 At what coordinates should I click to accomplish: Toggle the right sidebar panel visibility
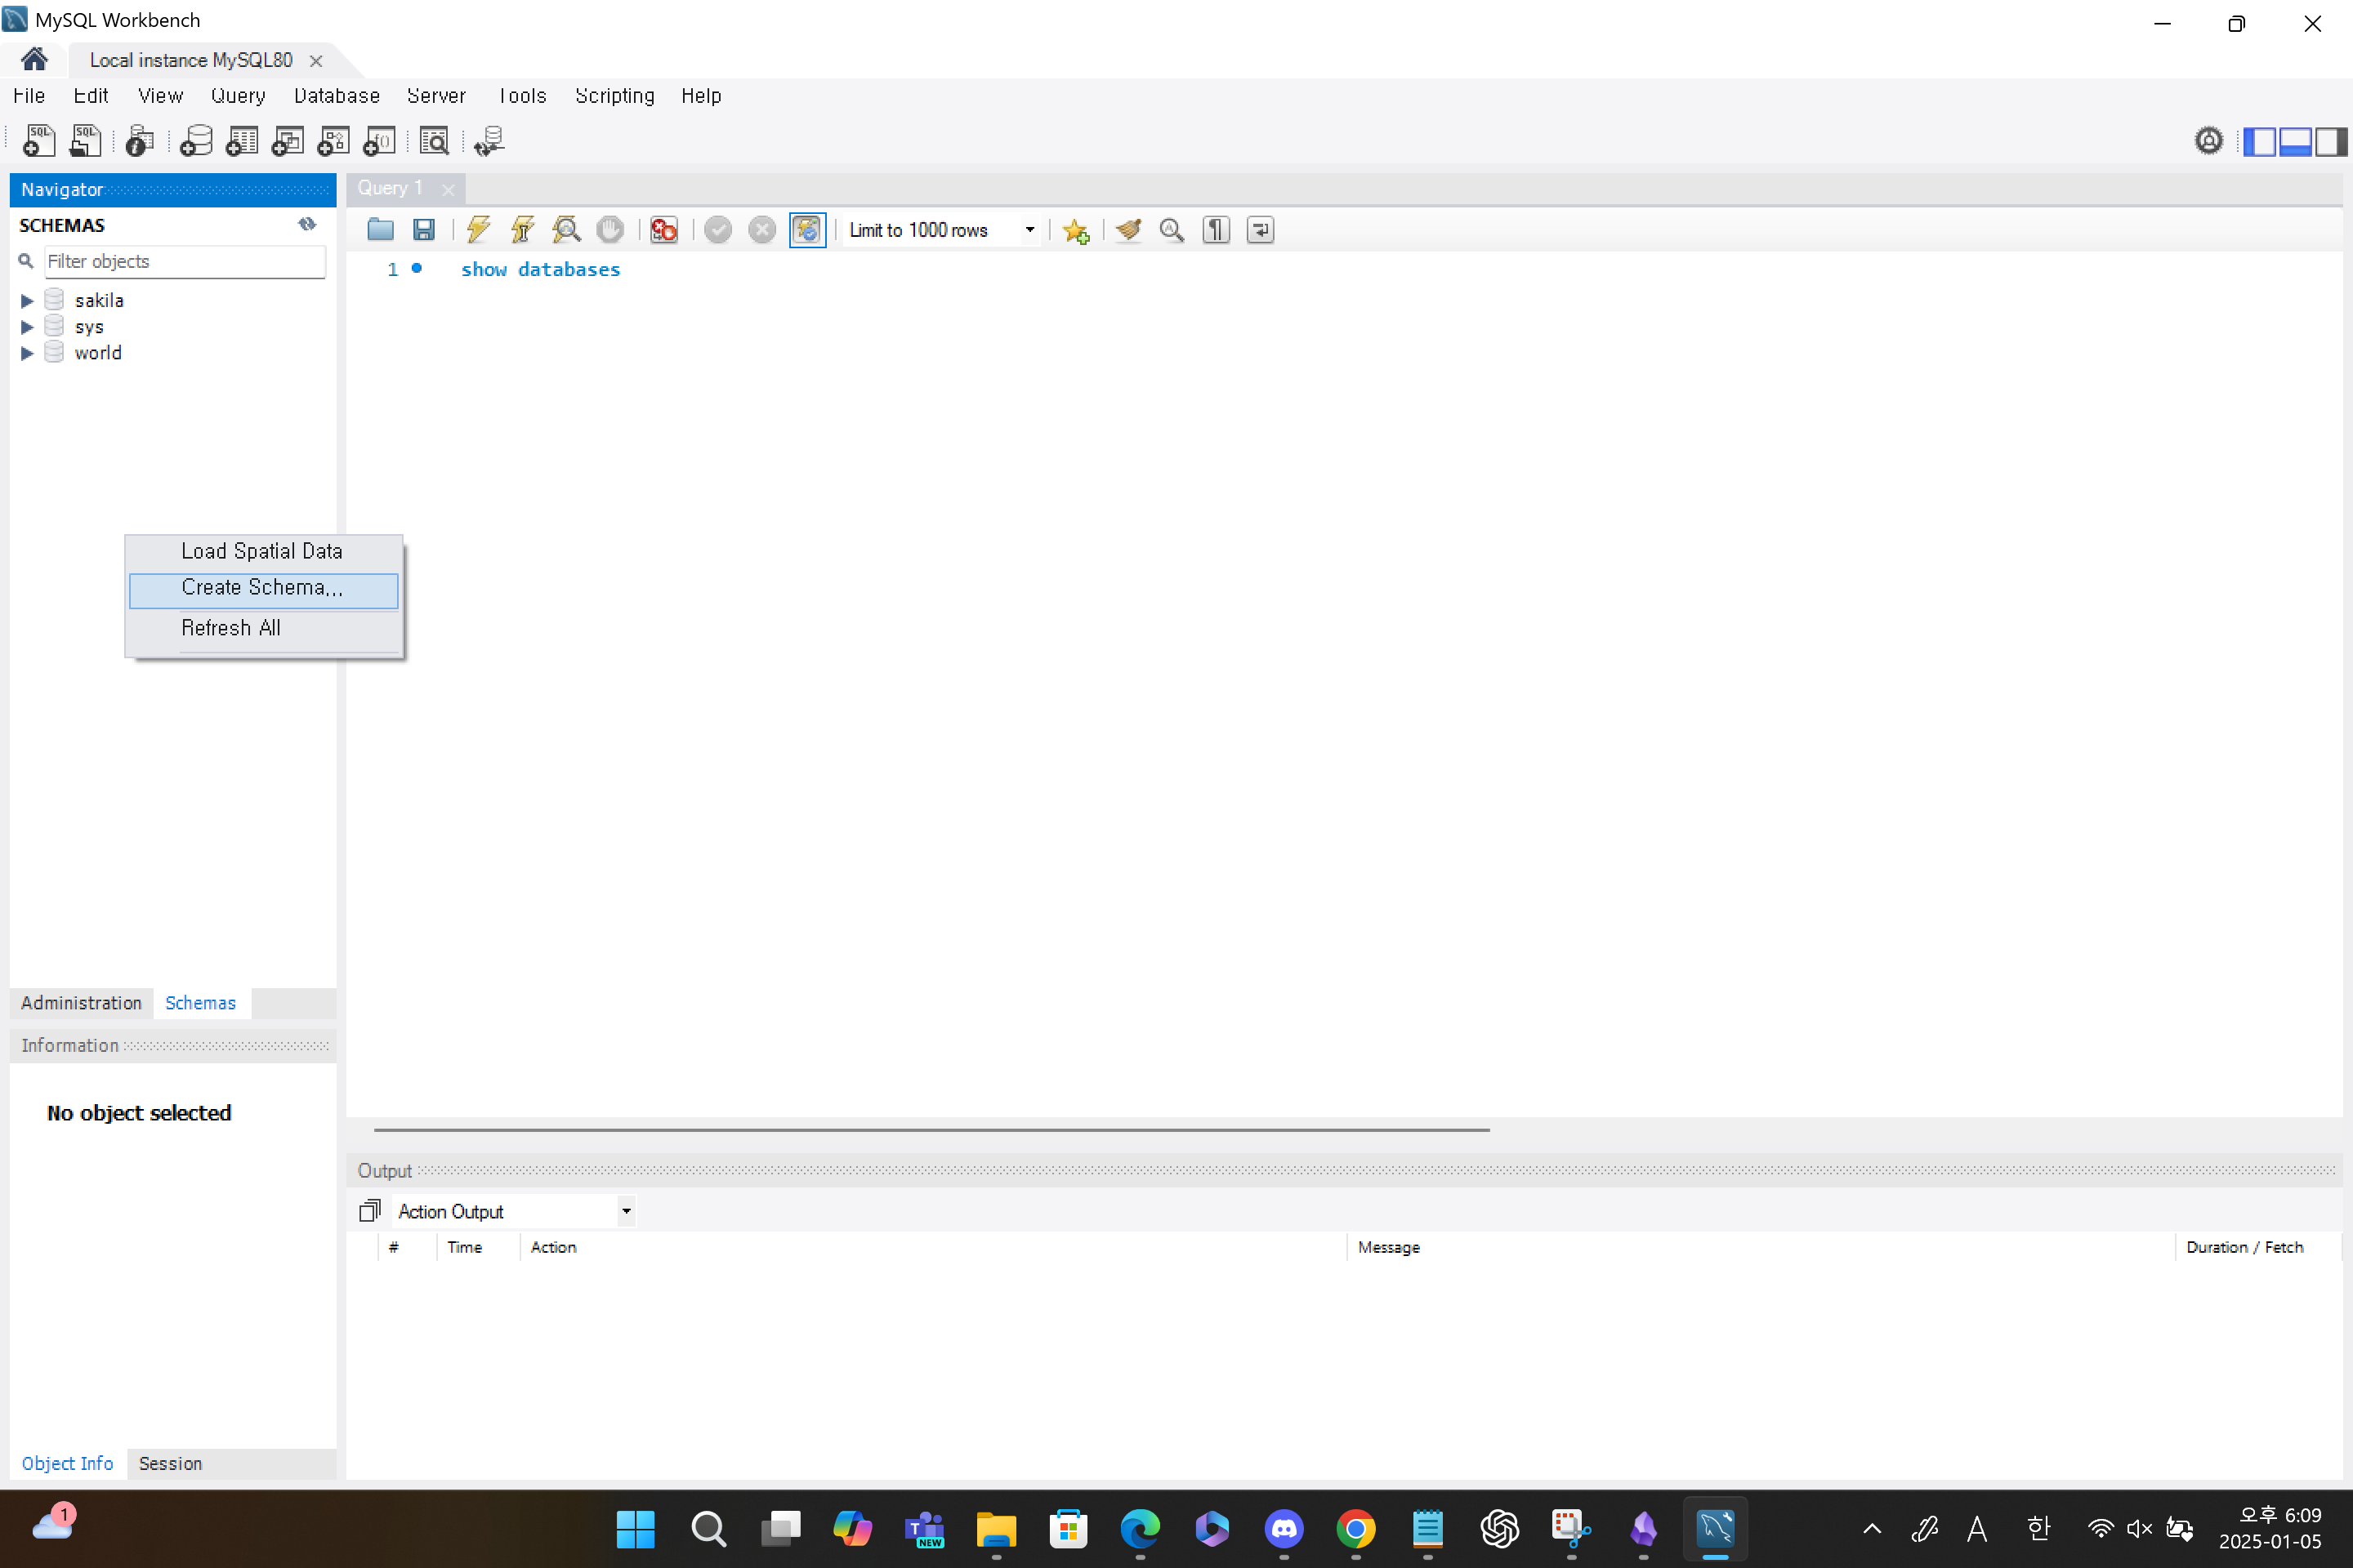[2330, 142]
